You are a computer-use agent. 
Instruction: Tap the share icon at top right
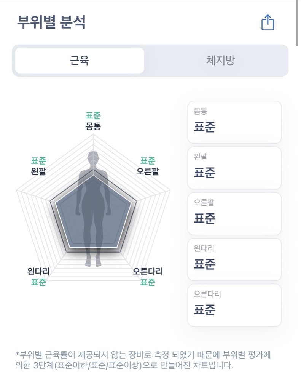tap(268, 22)
